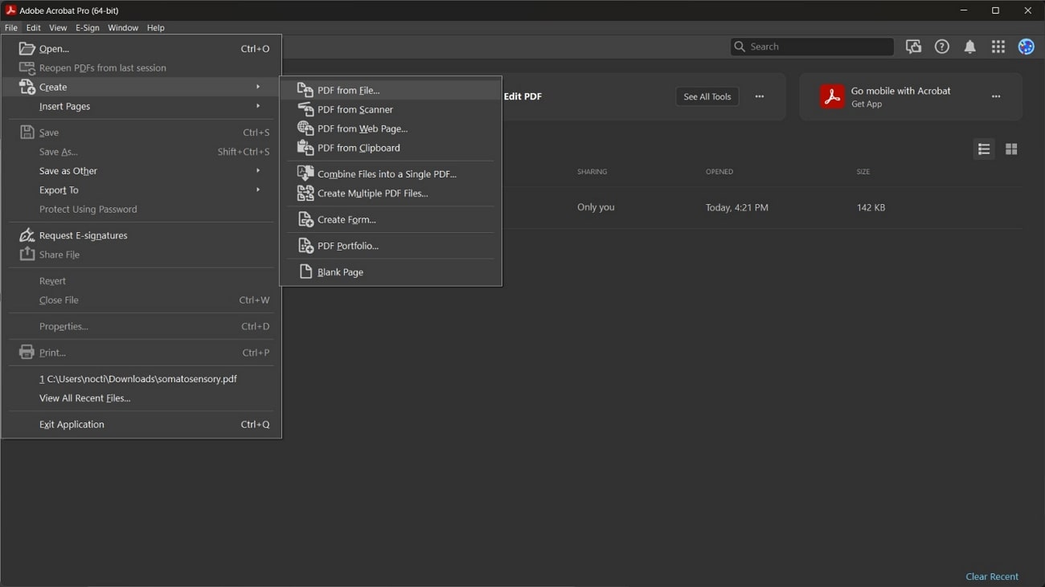Click the Create Multiple PDF Files icon
1045x587 pixels.
305,193
